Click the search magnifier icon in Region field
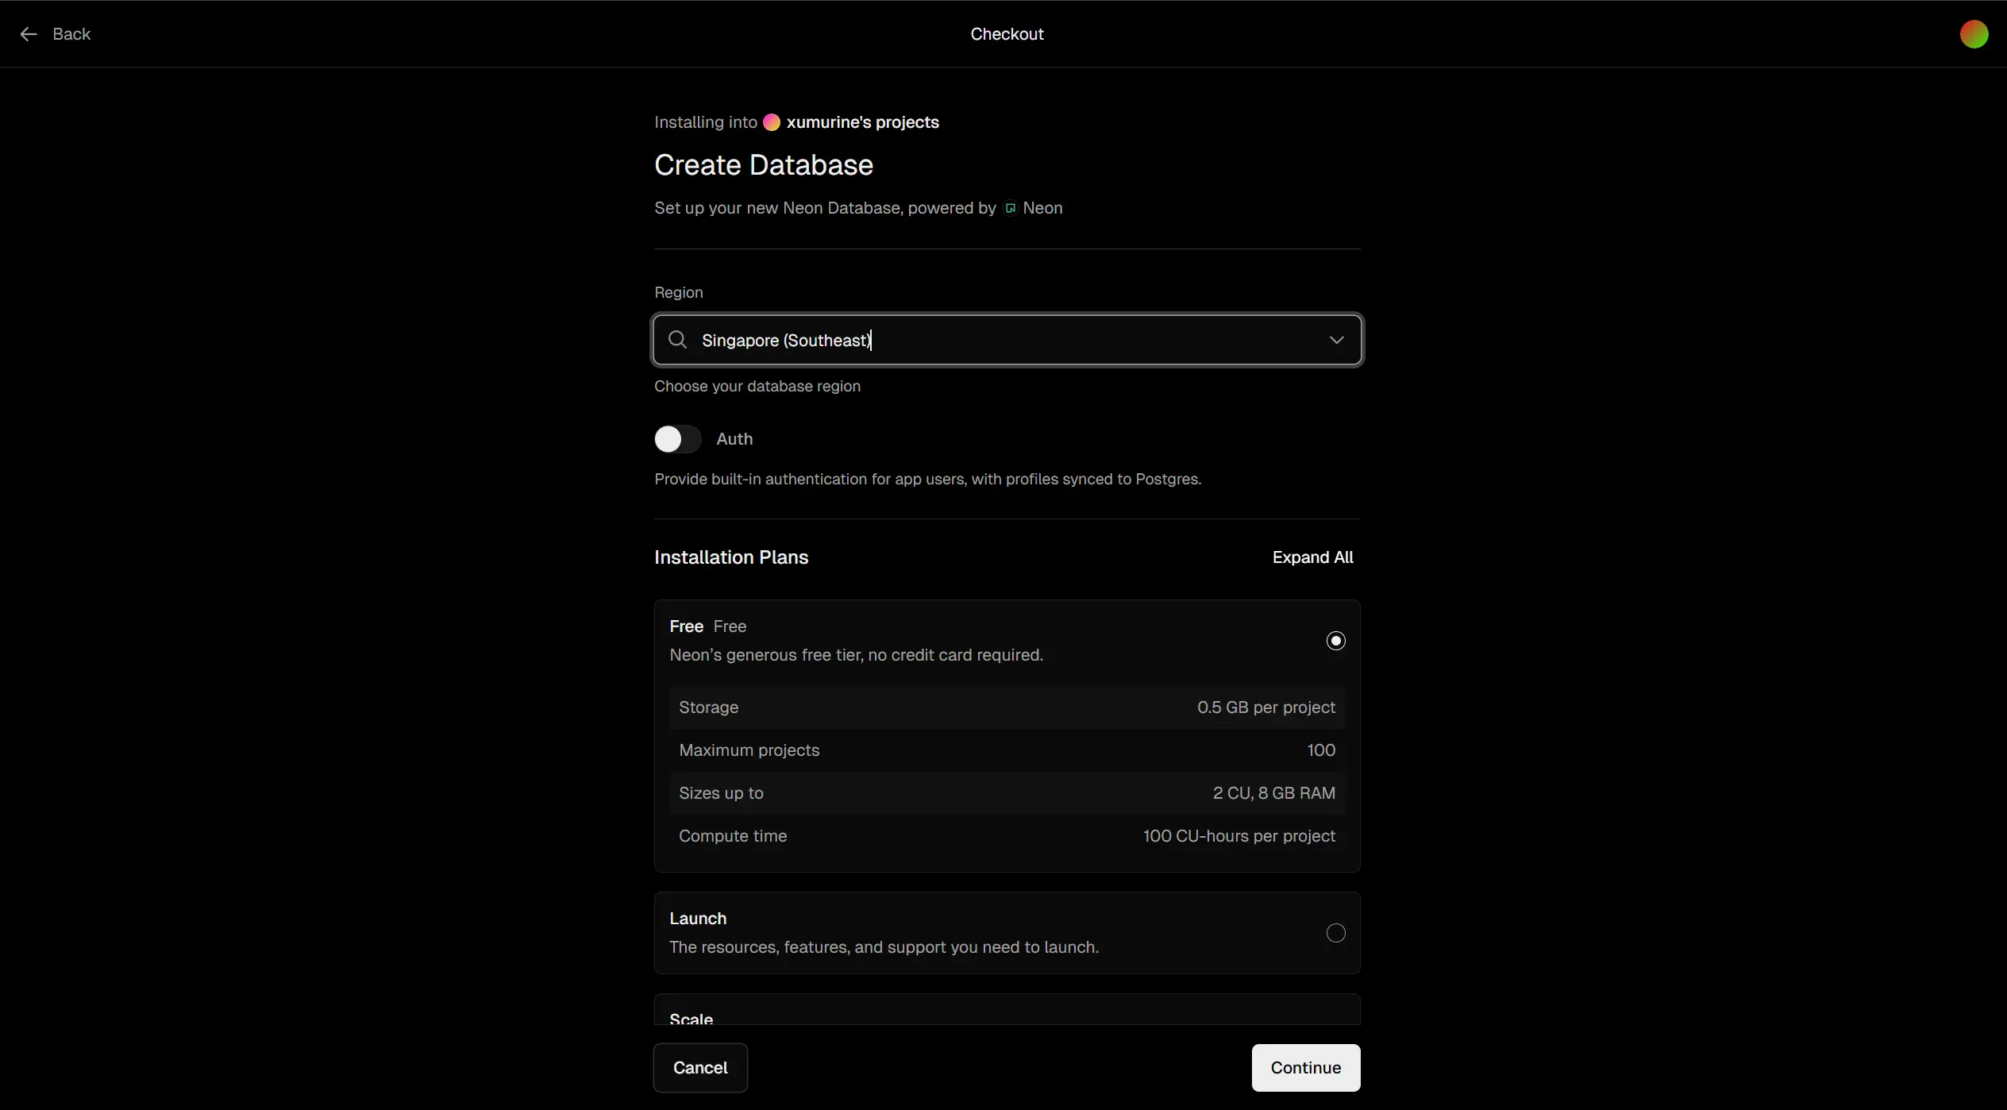2007x1110 pixels. tap(677, 340)
